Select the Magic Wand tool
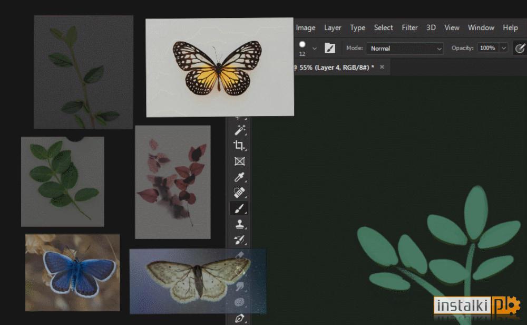The height and width of the screenshot is (325, 527). pyautogui.click(x=240, y=130)
